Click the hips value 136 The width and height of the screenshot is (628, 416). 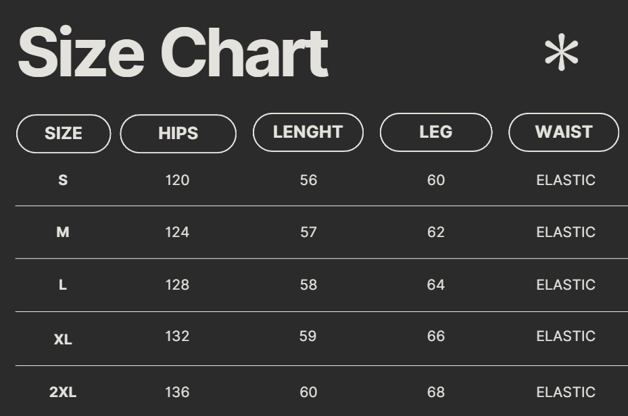[x=177, y=392]
